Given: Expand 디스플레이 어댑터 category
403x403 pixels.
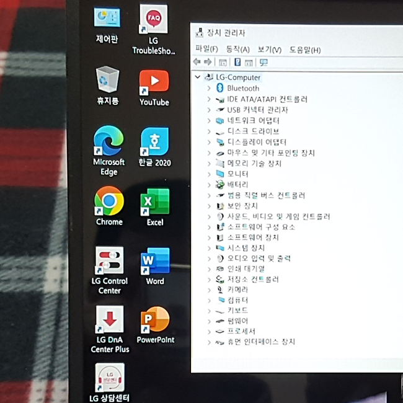Looking at the screenshot, I should (x=209, y=142).
